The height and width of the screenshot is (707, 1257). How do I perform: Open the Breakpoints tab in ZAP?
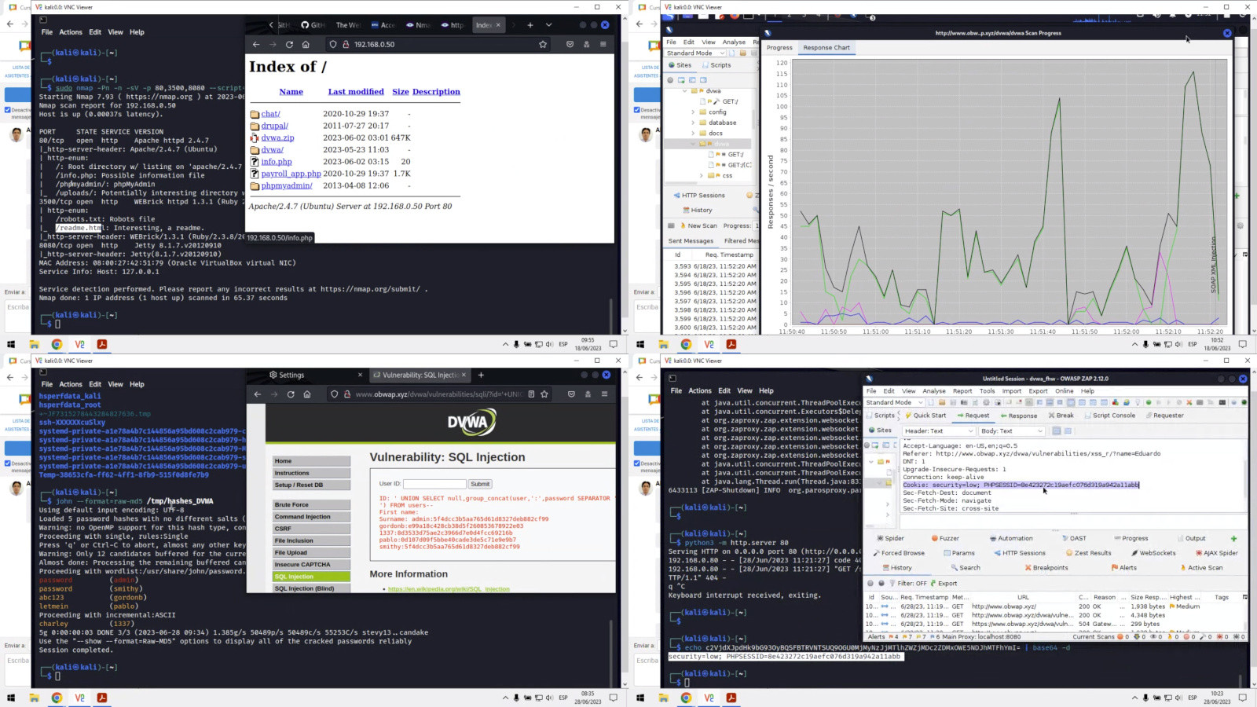click(1046, 568)
